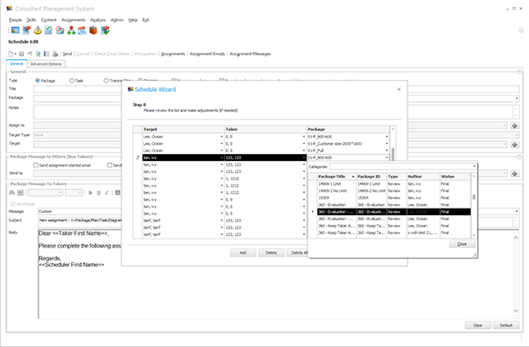The image size is (529, 347).
Task: Sort by the Package Title column header
Action: 337,177
